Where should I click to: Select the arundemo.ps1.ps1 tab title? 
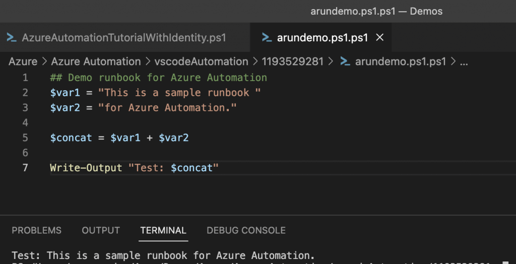322,37
